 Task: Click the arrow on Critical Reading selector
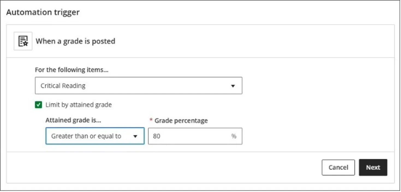(x=233, y=86)
